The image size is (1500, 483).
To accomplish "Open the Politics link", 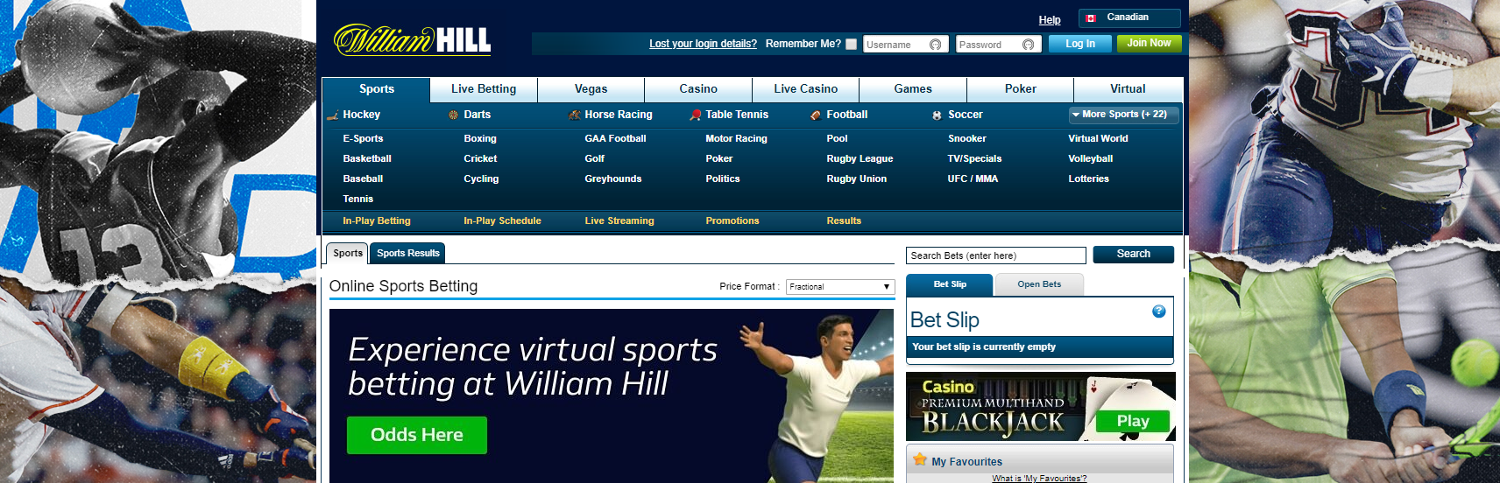I will (723, 178).
